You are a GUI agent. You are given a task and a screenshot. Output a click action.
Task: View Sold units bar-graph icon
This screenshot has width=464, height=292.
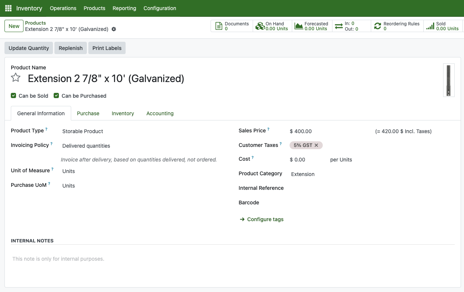click(430, 26)
